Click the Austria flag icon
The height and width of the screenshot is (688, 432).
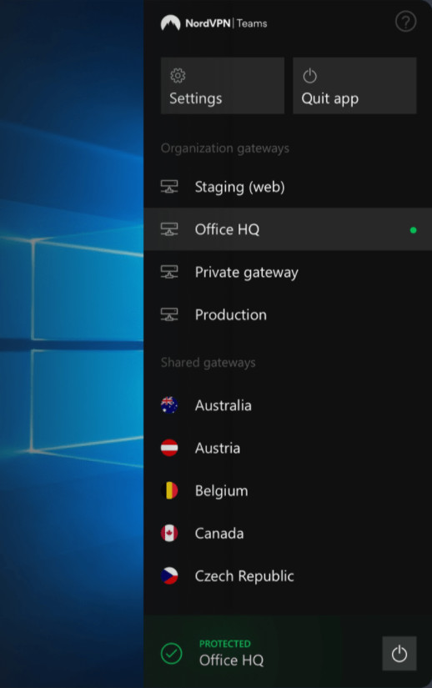click(169, 448)
